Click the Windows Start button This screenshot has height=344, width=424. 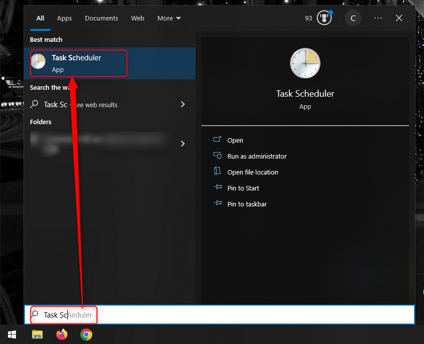coord(12,334)
